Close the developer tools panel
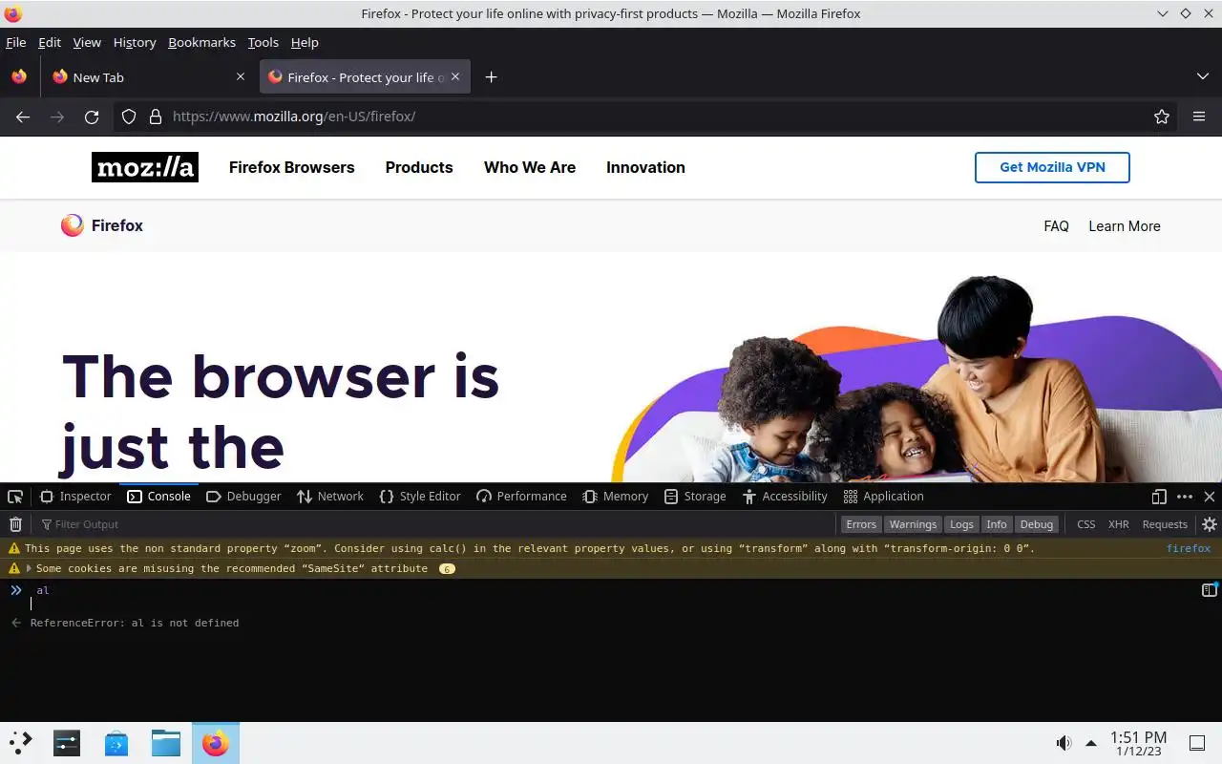This screenshot has width=1222, height=764. [1210, 497]
